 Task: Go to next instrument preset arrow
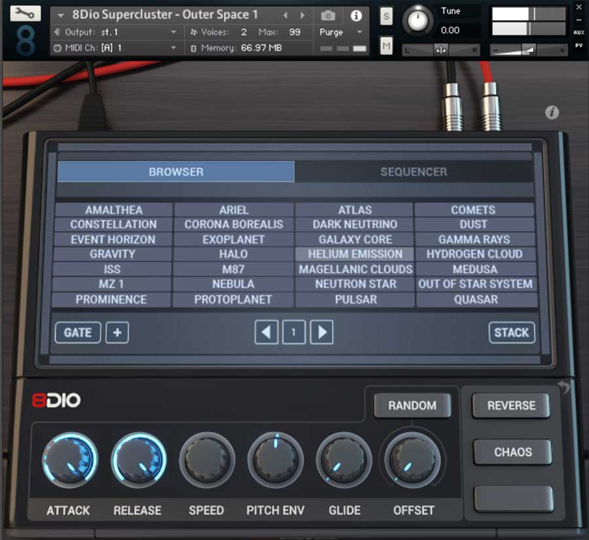click(x=302, y=16)
